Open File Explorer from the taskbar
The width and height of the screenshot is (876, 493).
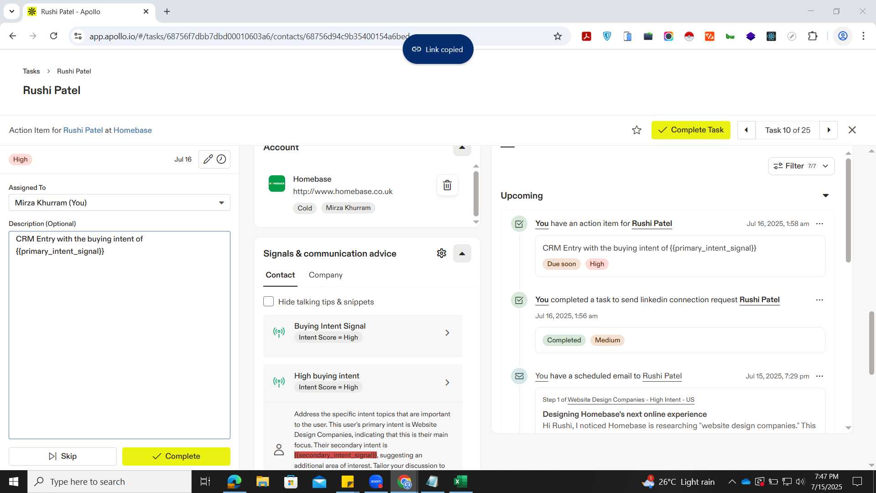[263, 482]
